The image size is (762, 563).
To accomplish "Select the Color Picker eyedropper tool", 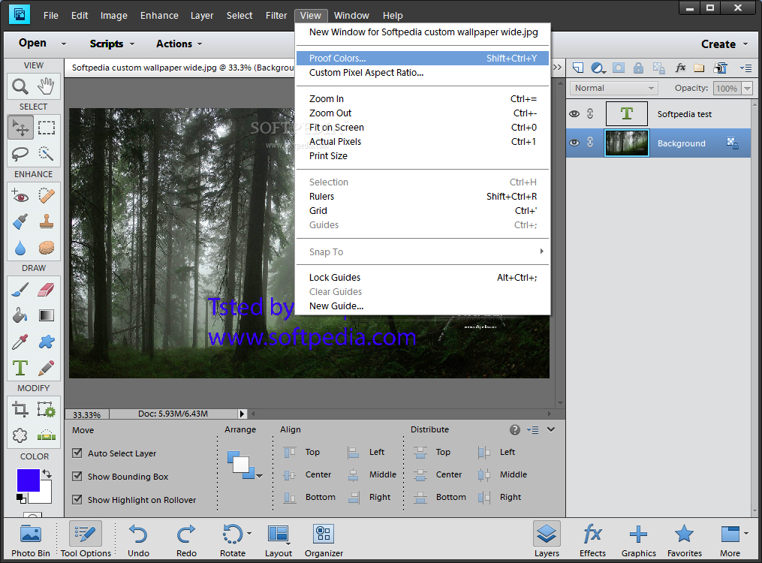I will point(20,342).
